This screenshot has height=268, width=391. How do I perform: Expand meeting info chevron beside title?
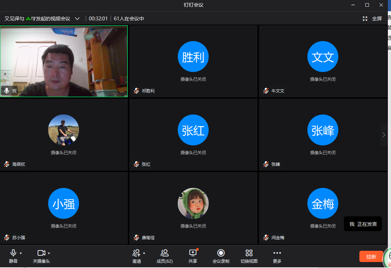point(78,19)
